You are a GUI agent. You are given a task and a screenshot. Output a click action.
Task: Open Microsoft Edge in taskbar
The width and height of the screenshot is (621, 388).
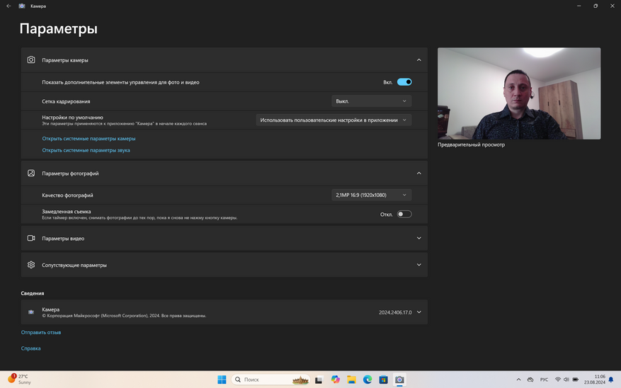368,380
